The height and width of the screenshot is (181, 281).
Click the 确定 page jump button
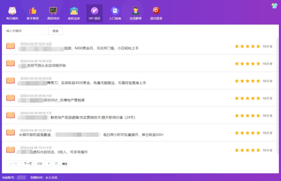point(65,164)
